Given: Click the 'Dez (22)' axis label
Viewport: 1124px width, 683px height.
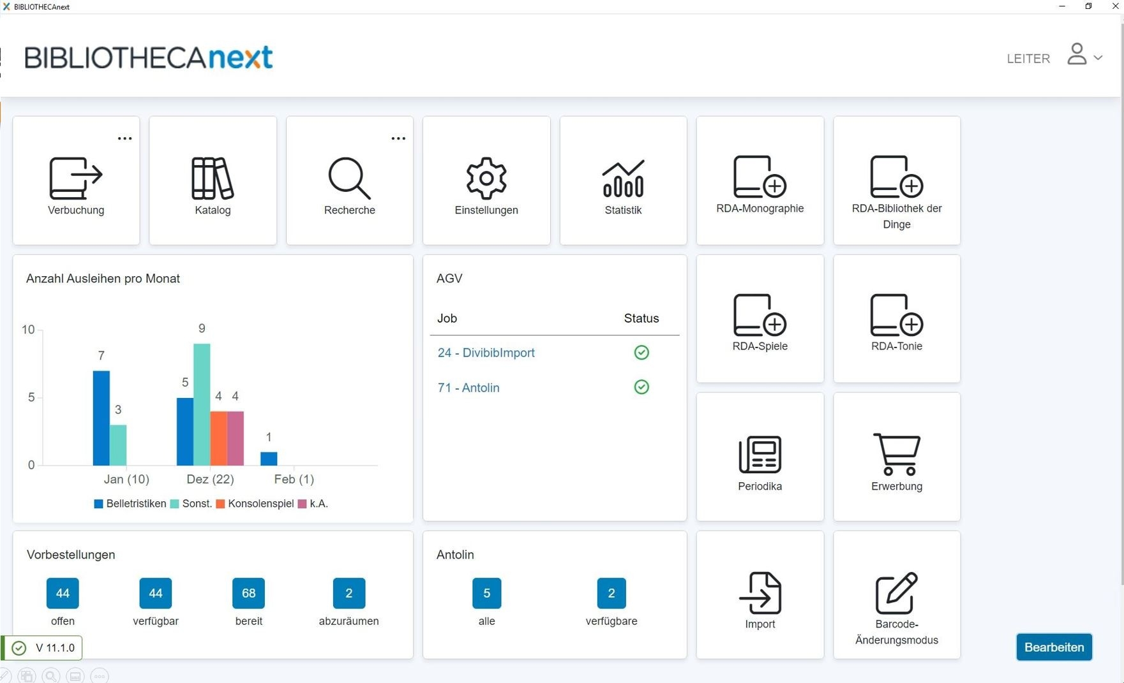Looking at the screenshot, I should click(x=210, y=479).
